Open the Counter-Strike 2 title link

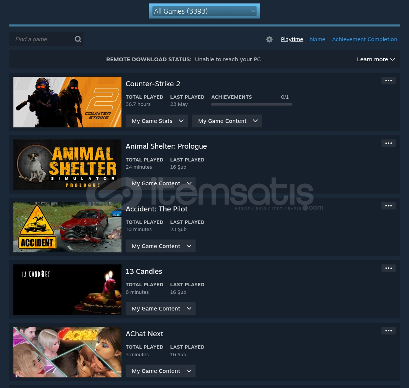pos(153,84)
